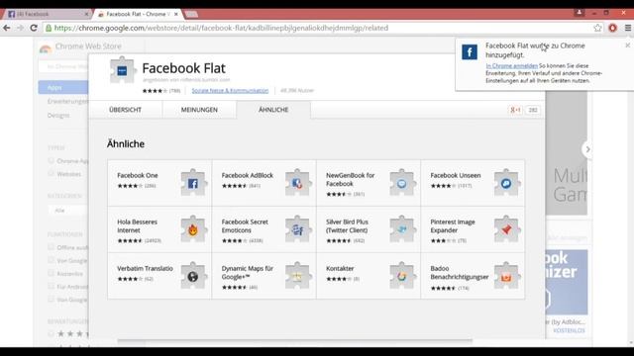Open the Facebook One extension title
Screen dimensions: 634x356
[x=138, y=175]
